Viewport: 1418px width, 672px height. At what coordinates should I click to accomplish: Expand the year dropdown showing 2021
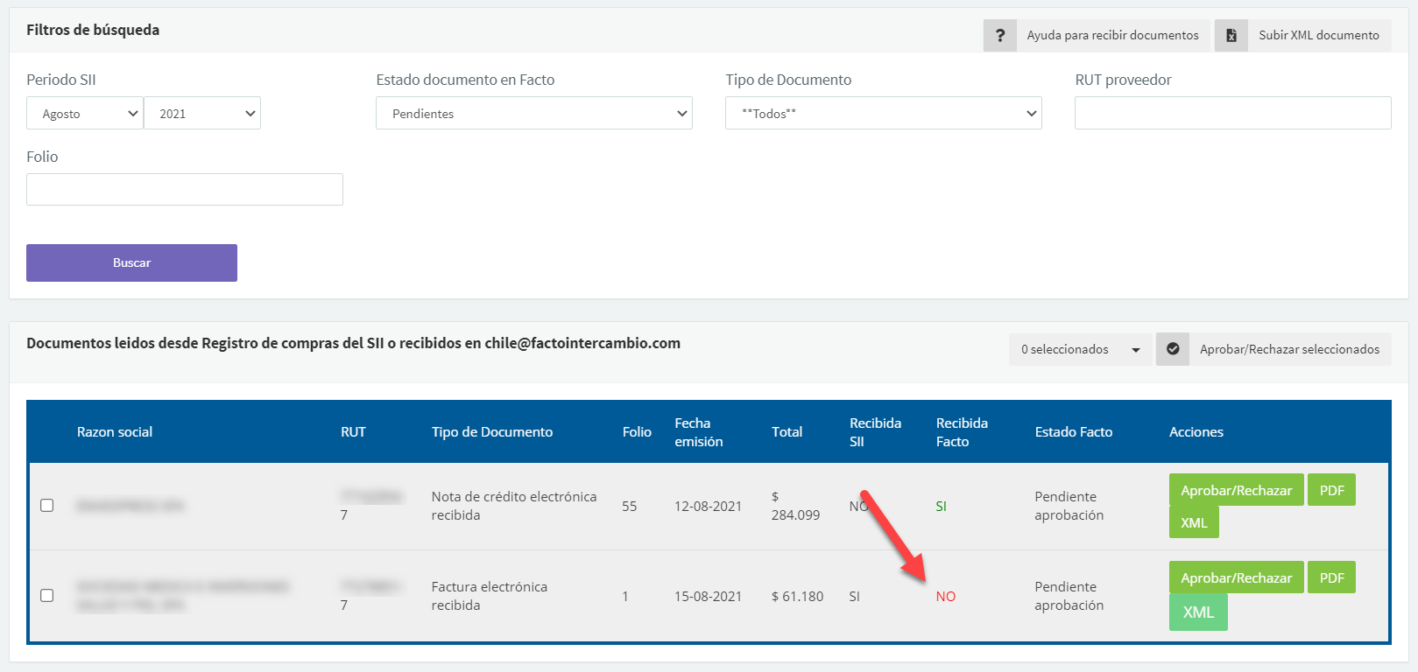tap(202, 114)
